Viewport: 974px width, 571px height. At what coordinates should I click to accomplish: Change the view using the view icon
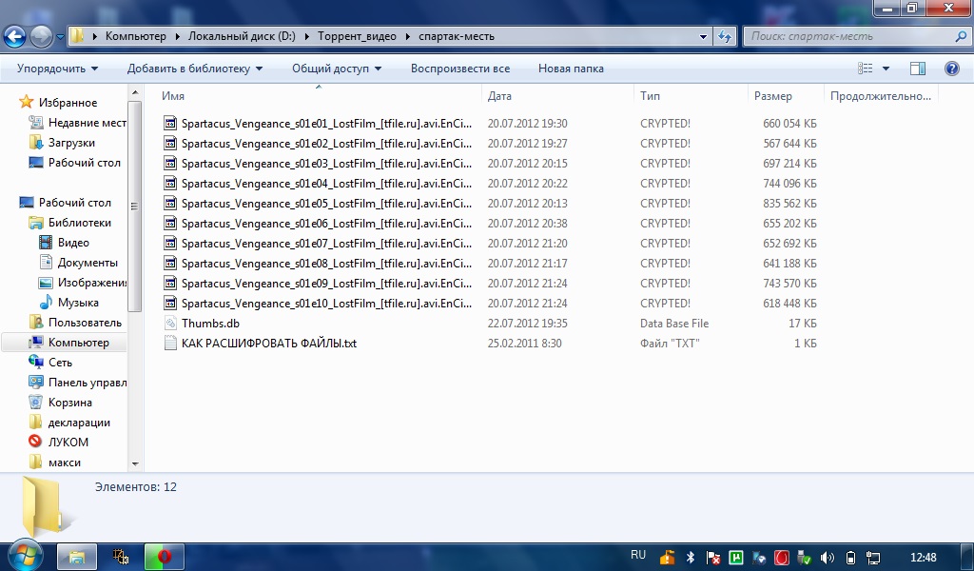[x=866, y=69]
